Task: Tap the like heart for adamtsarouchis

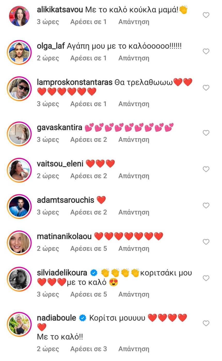Action: coord(206,206)
